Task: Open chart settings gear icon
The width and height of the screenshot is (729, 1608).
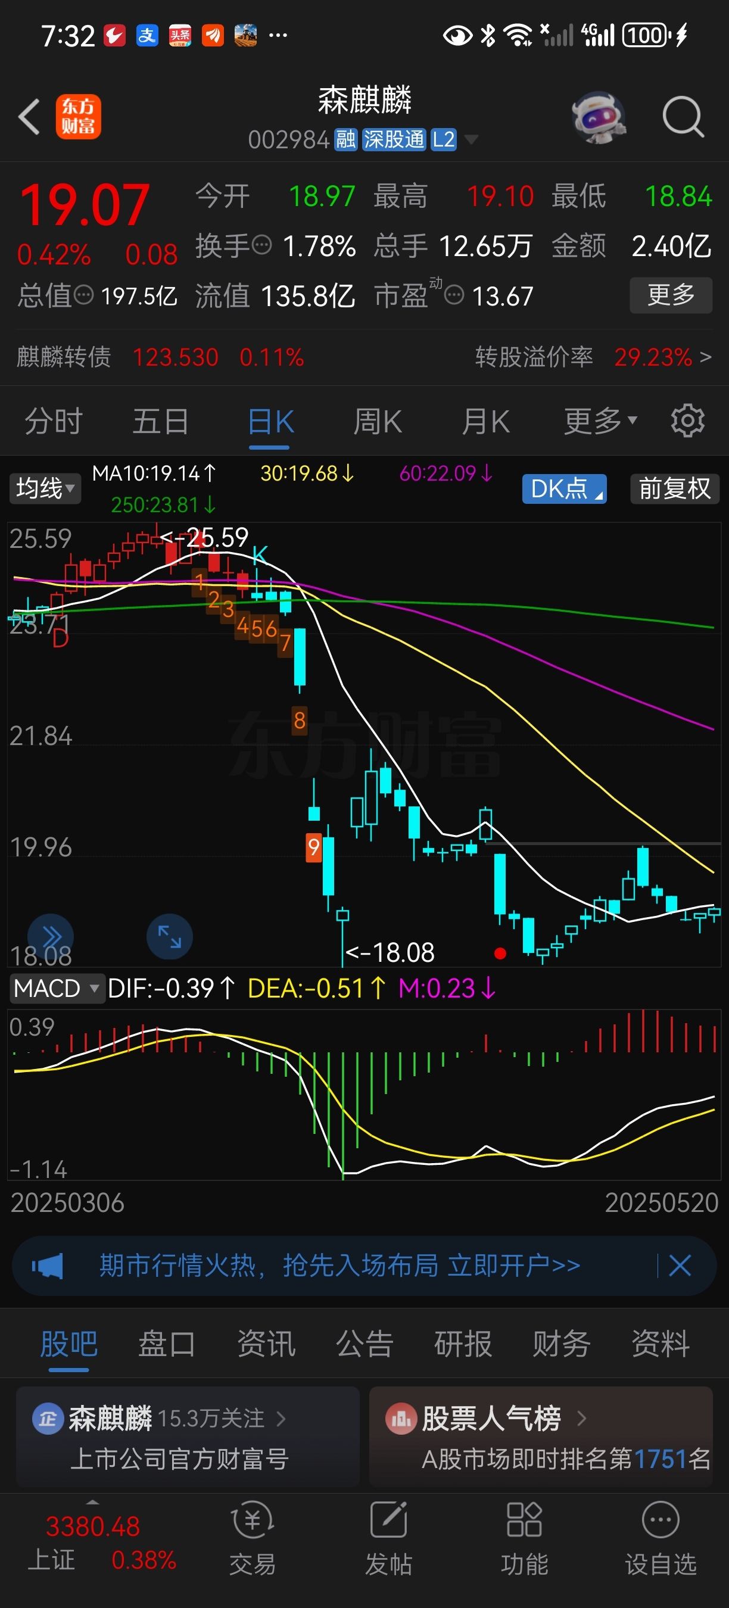Action: (x=687, y=420)
